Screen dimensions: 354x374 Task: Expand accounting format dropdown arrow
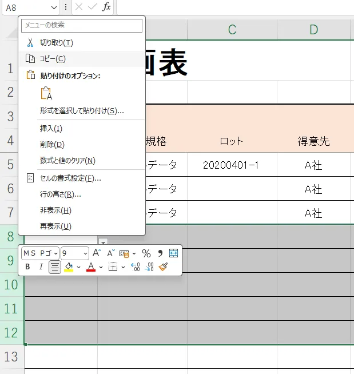tap(134, 253)
